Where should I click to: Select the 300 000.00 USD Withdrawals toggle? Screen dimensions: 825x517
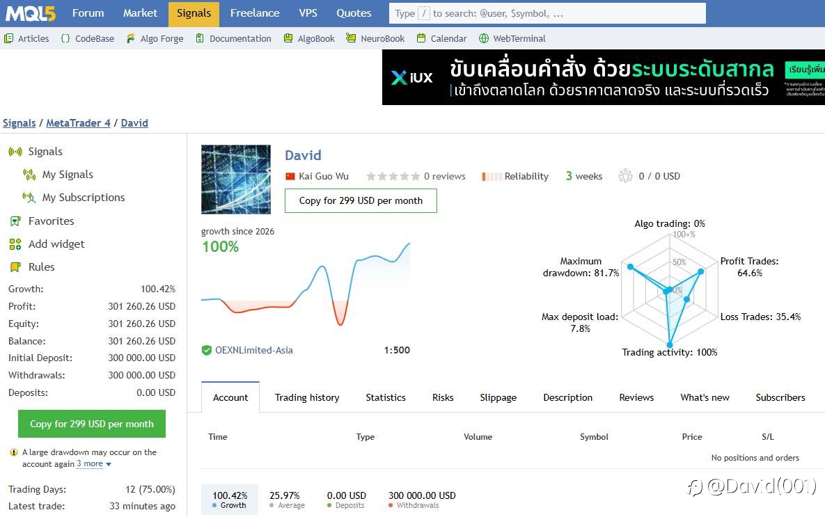(x=422, y=500)
